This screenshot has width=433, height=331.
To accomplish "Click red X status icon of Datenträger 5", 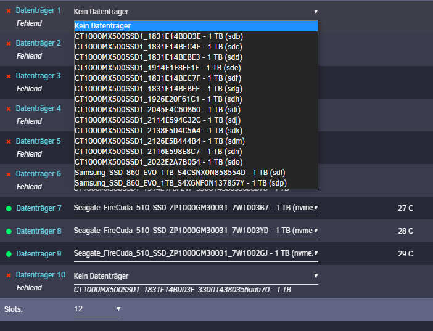I will tap(9, 142).
